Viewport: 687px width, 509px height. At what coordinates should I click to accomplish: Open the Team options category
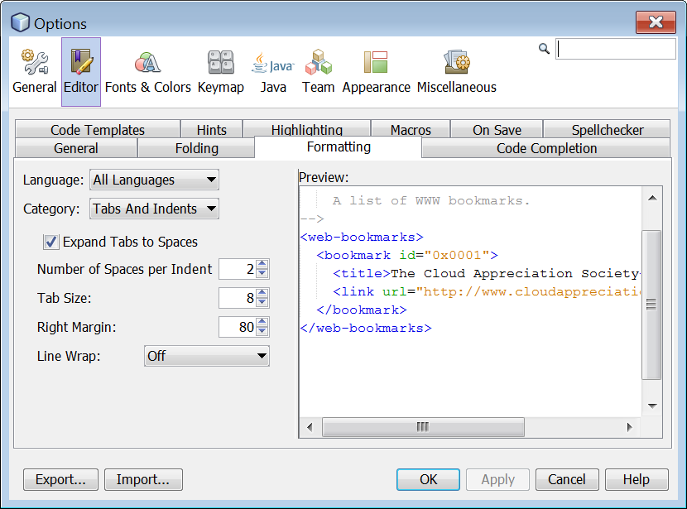pyautogui.click(x=318, y=72)
